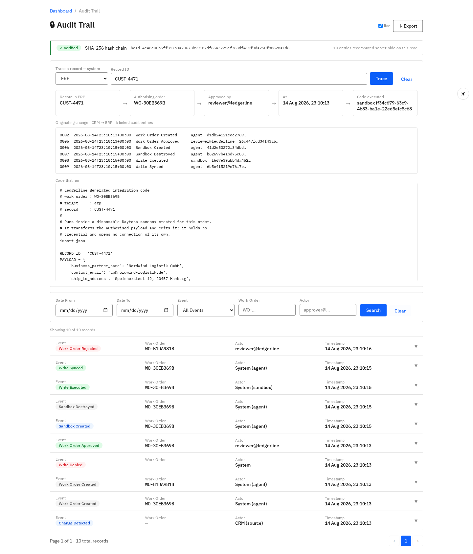Click the head hash value text

(x=216, y=48)
